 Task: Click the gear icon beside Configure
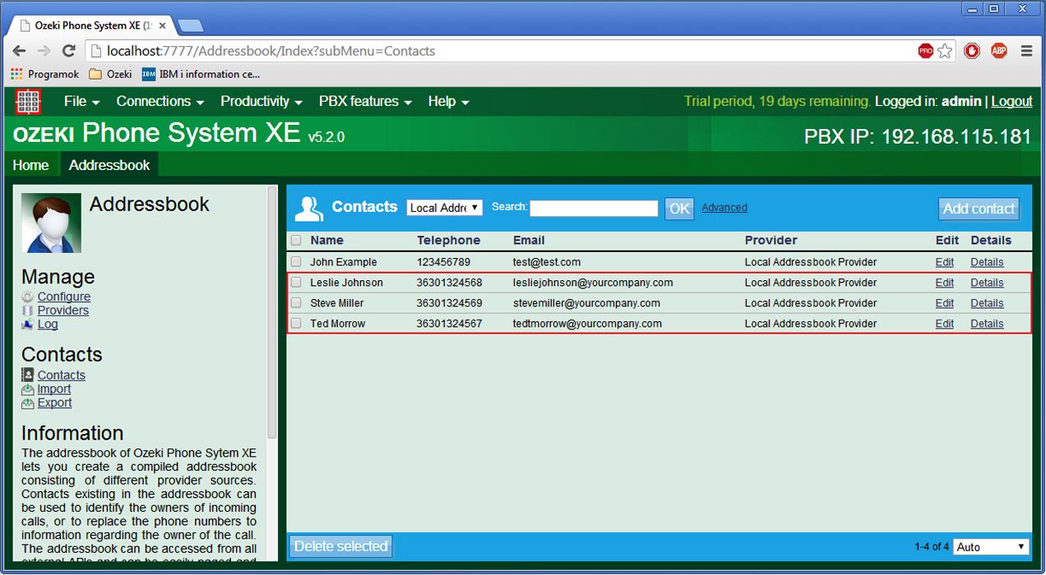(28, 297)
